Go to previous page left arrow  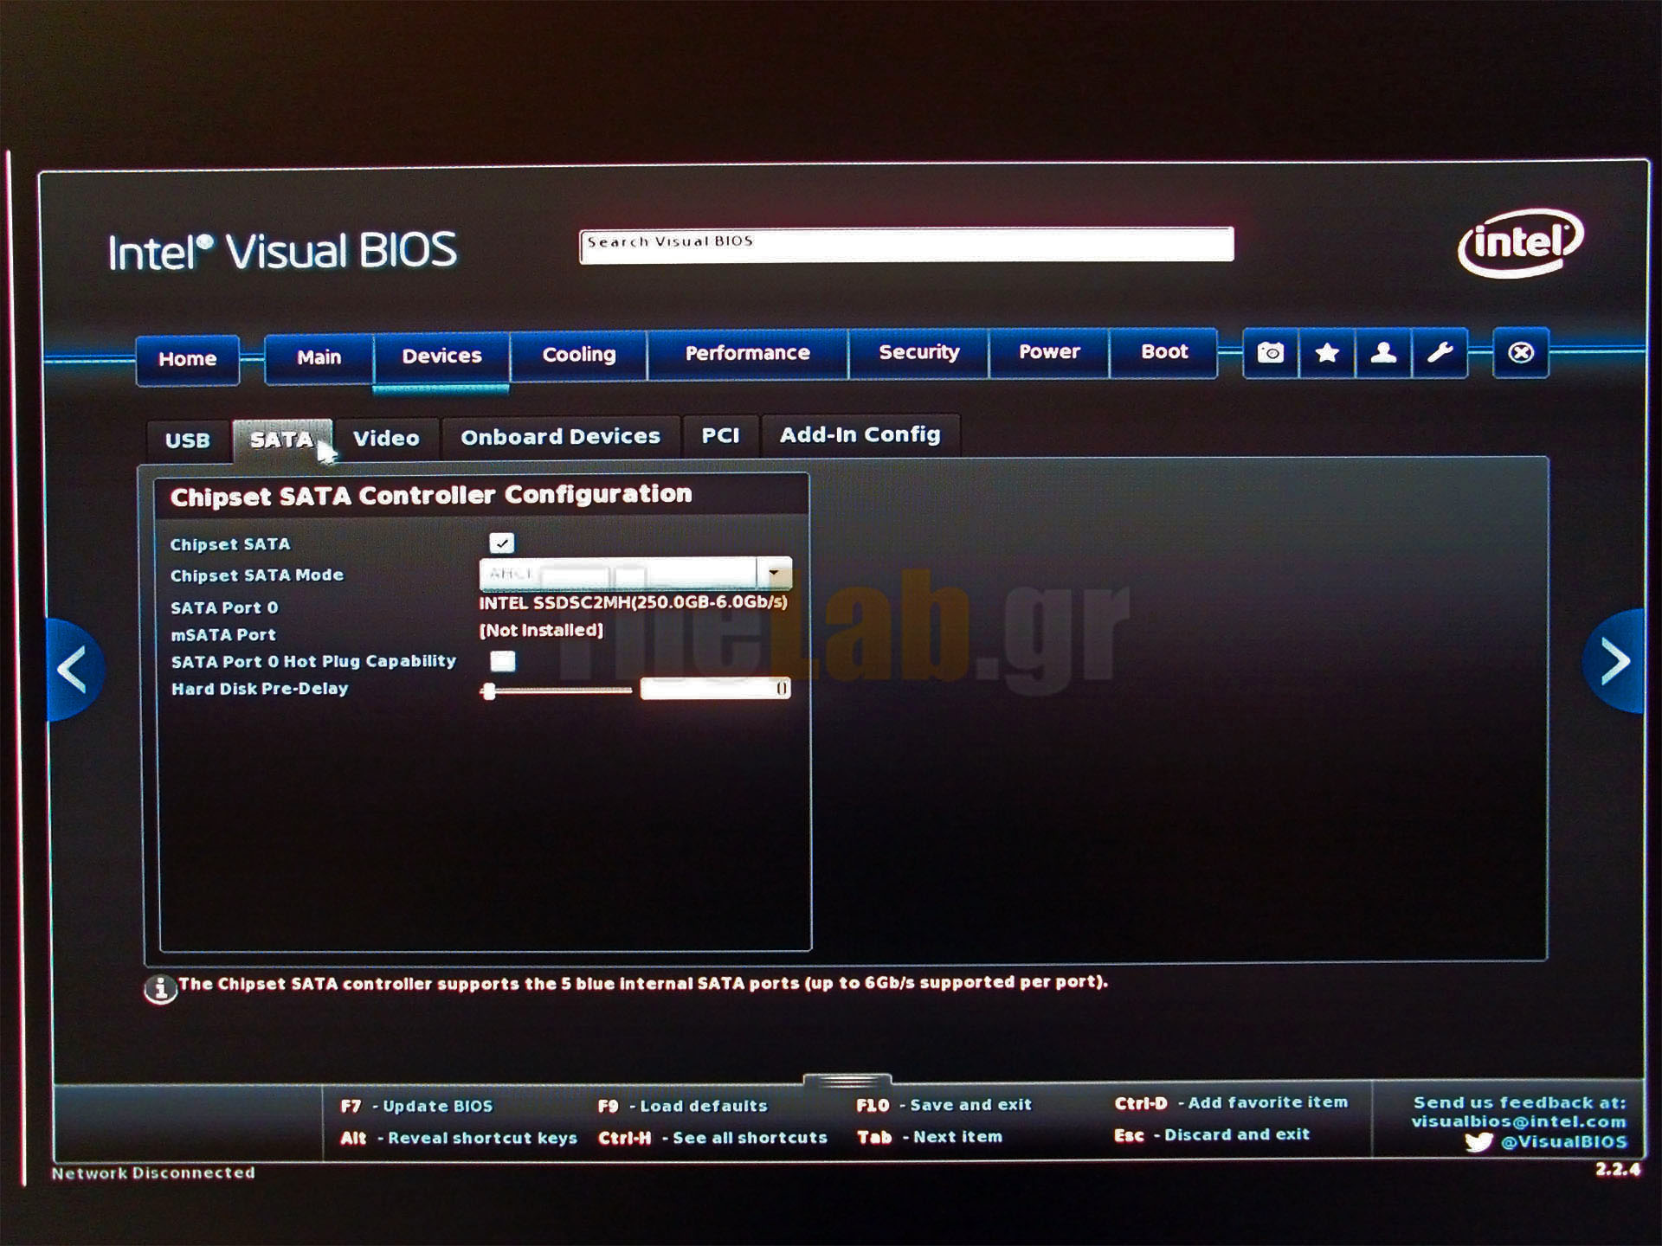click(x=73, y=669)
